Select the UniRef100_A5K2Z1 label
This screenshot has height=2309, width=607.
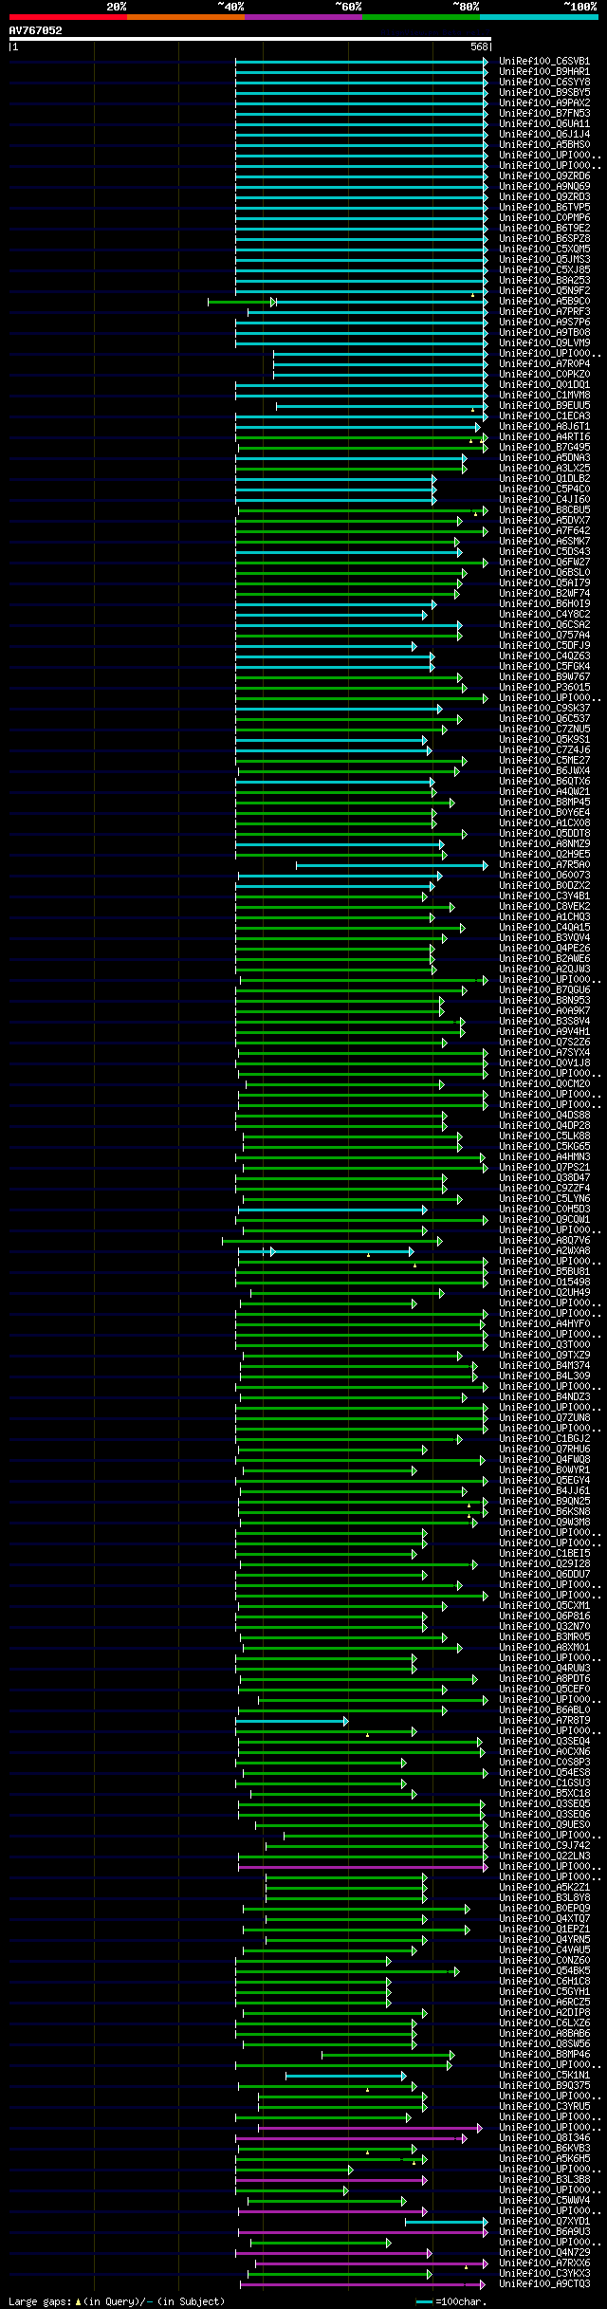(544, 1887)
